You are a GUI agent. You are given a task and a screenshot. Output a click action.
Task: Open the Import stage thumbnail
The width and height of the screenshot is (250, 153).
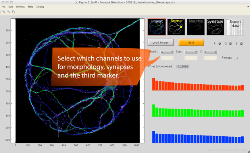pos(157,27)
